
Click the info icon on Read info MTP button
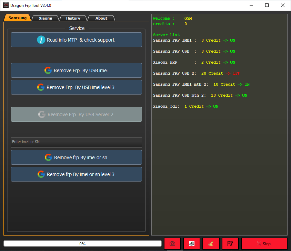41,40
